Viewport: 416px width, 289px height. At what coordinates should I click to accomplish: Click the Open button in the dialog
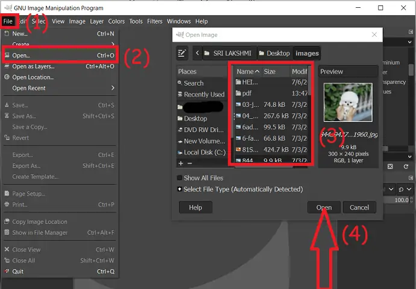click(x=324, y=208)
